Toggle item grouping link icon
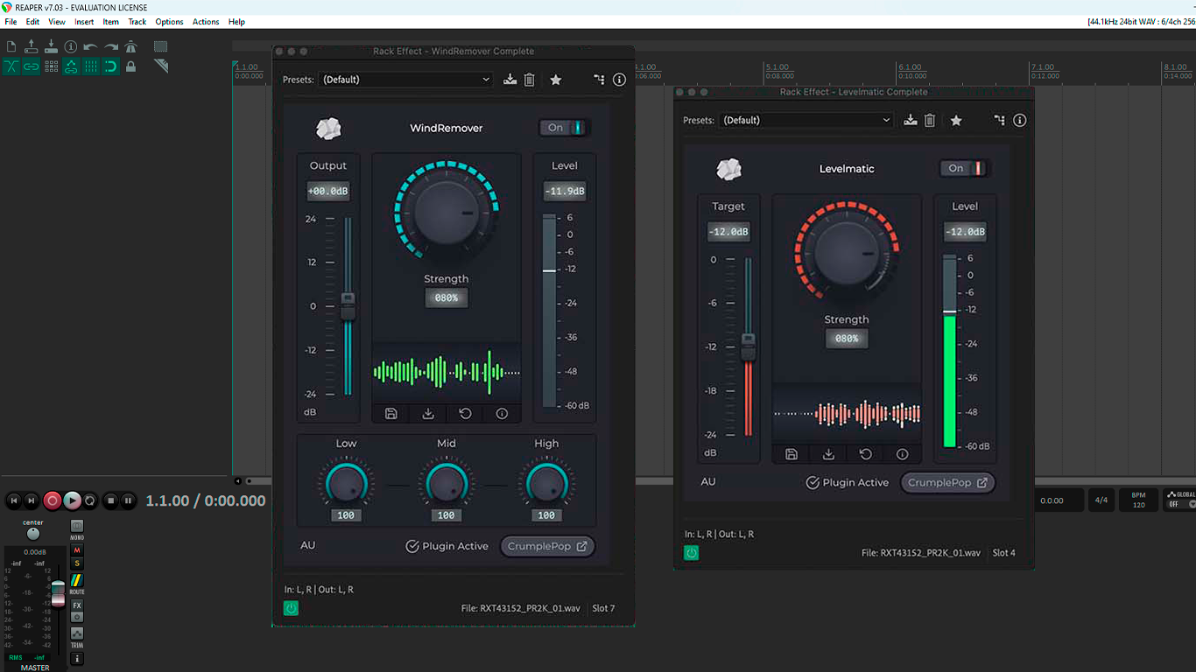Screen dimensions: 1196x672 [32, 66]
